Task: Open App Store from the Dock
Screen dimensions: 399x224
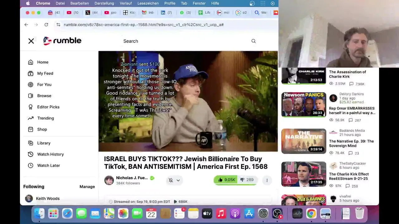Action: coord(249,213)
